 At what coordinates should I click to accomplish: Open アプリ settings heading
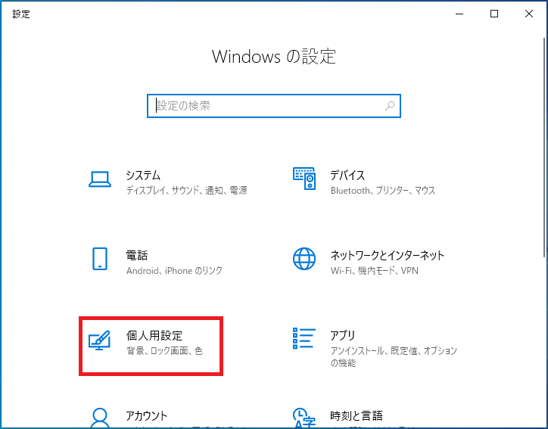(342, 336)
